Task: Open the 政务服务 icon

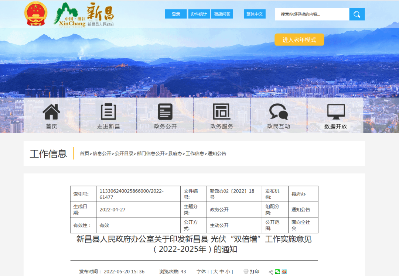Action: click(222, 112)
